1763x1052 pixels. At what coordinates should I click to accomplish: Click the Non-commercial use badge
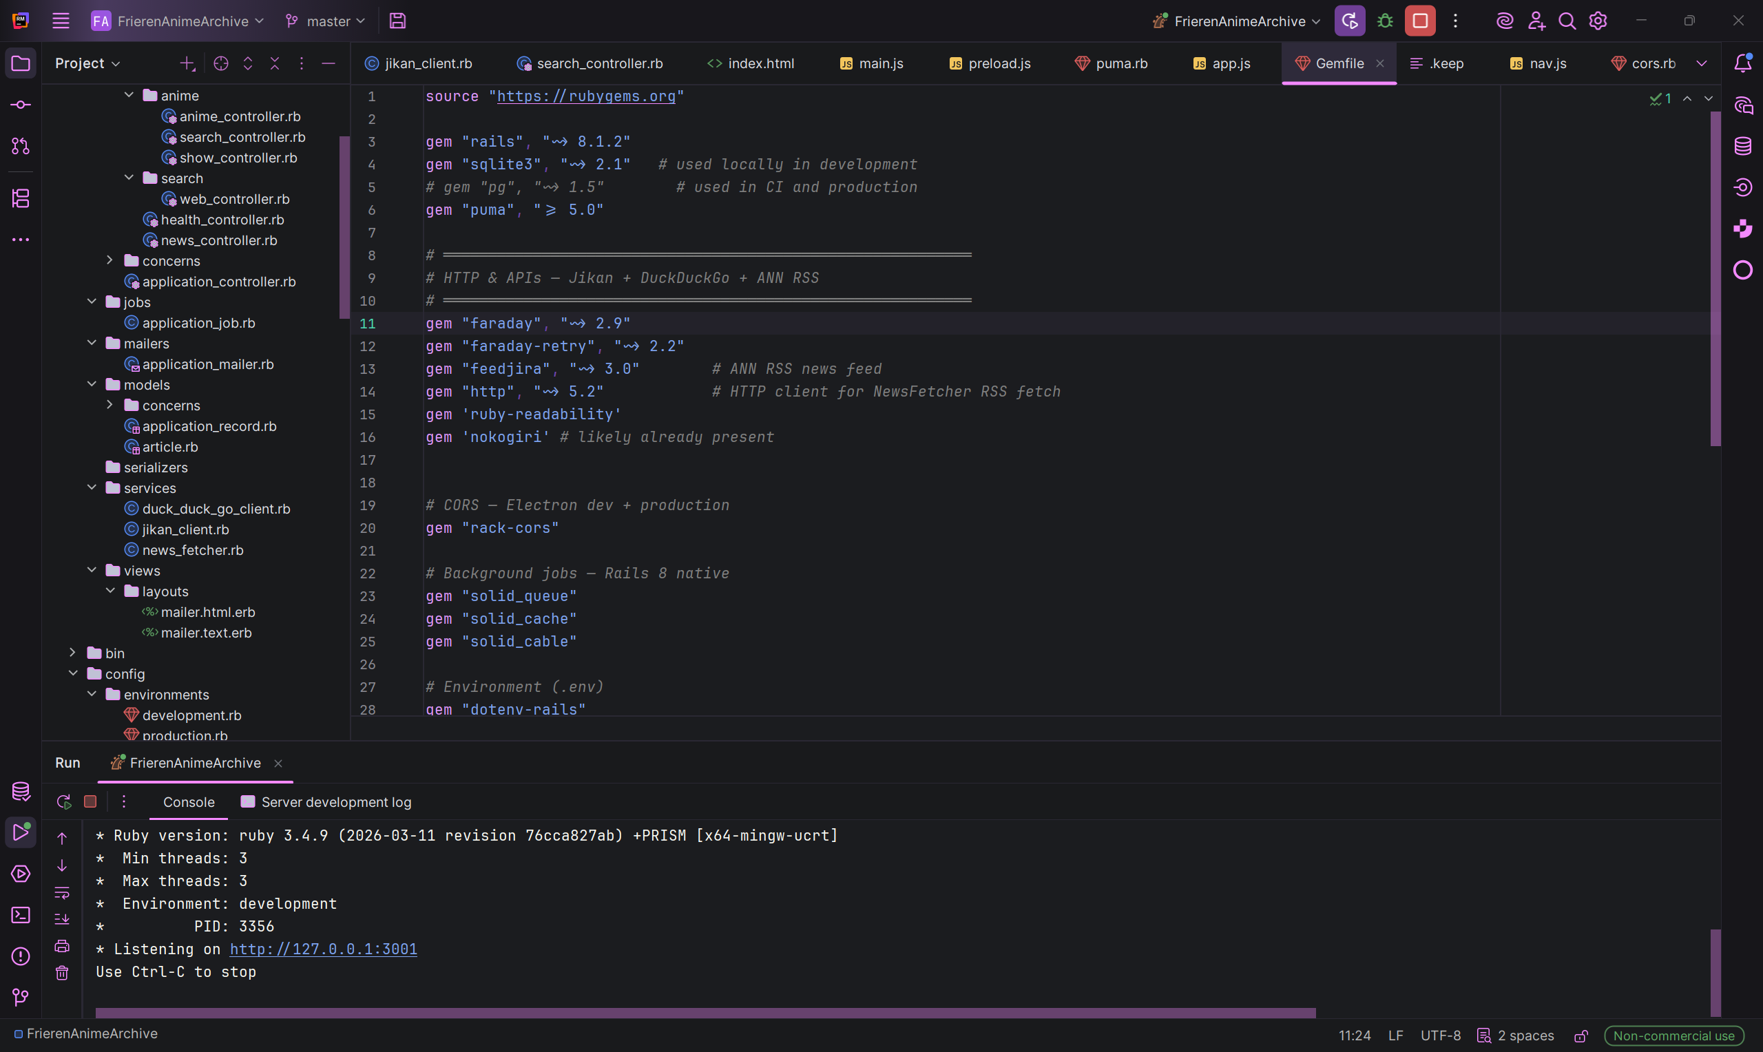coord(1673,1035)
